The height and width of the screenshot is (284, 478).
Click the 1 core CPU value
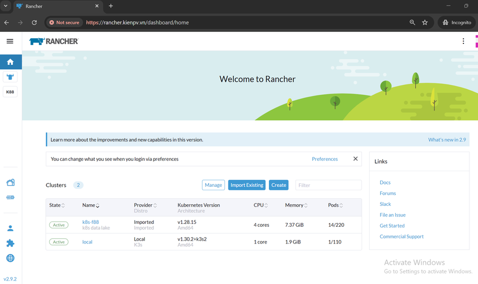click(x=260, y=242)
